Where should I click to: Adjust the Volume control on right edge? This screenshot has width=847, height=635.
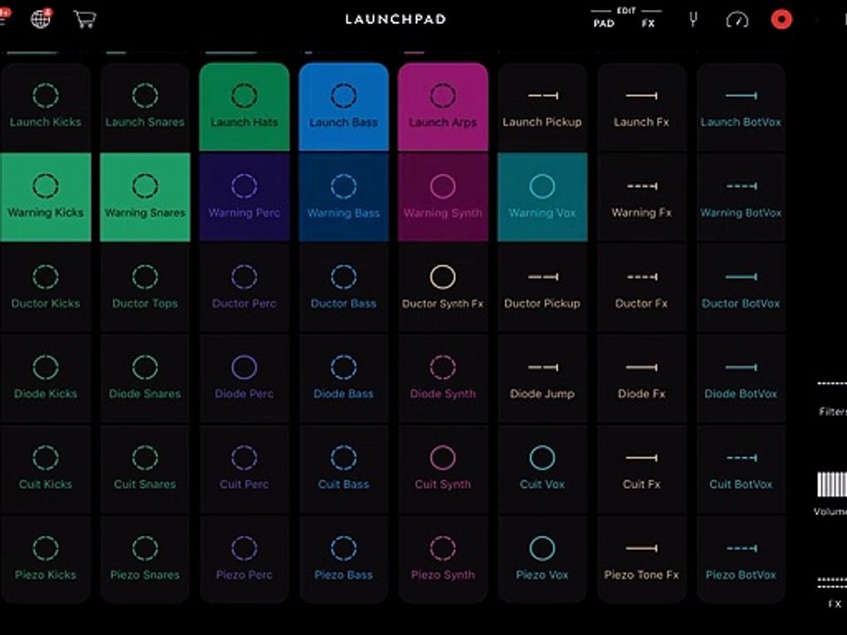coord(831,493)
